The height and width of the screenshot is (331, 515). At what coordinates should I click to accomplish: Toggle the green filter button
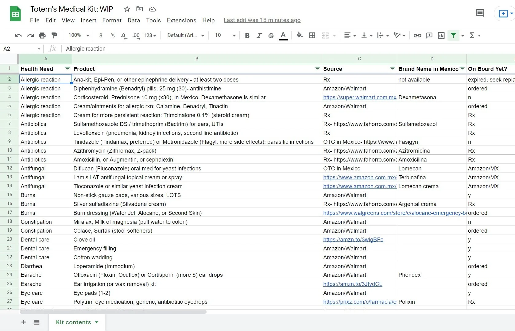point(453,36)
